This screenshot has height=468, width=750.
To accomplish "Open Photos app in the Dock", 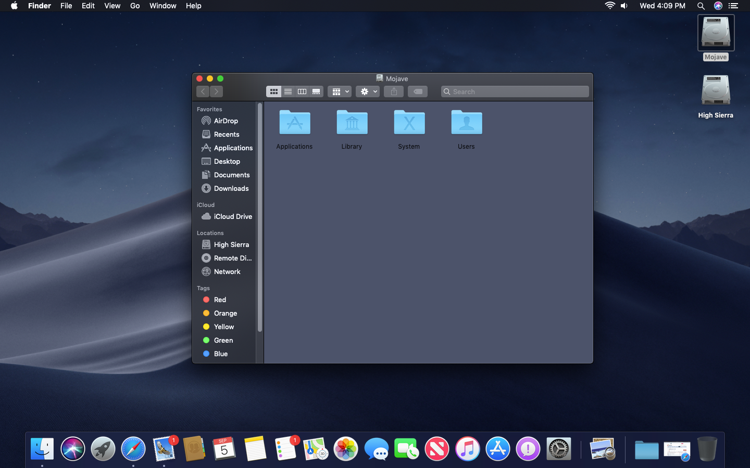I will (346, 449).
